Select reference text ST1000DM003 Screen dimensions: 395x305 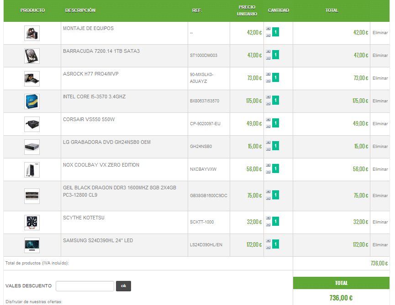pos(204,56)
